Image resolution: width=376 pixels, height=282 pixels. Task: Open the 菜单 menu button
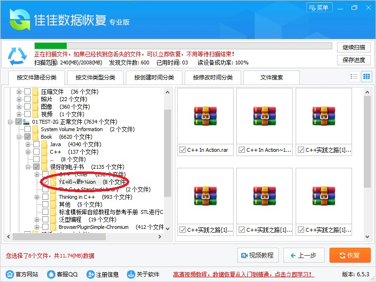pyautogui.click(x=320, y=8)
